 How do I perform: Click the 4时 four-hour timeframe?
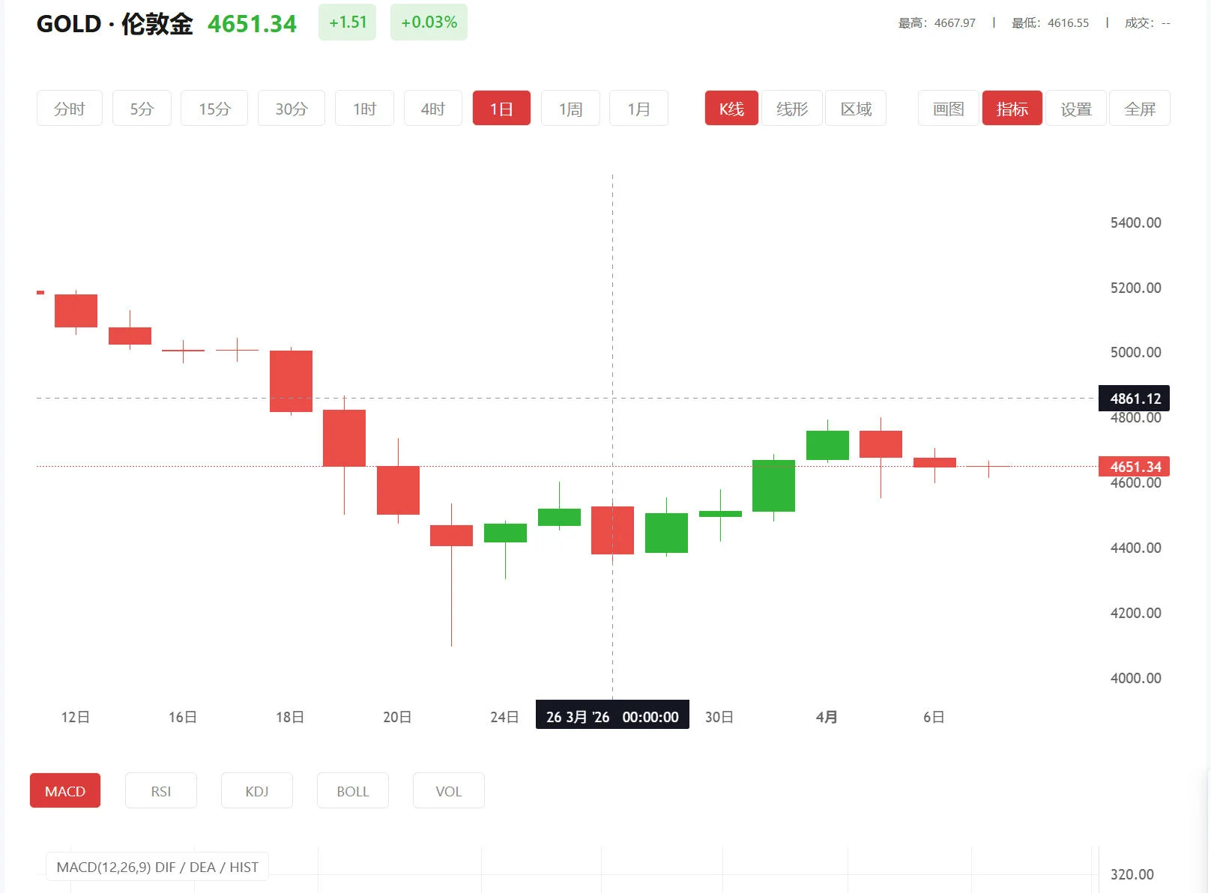432,108
